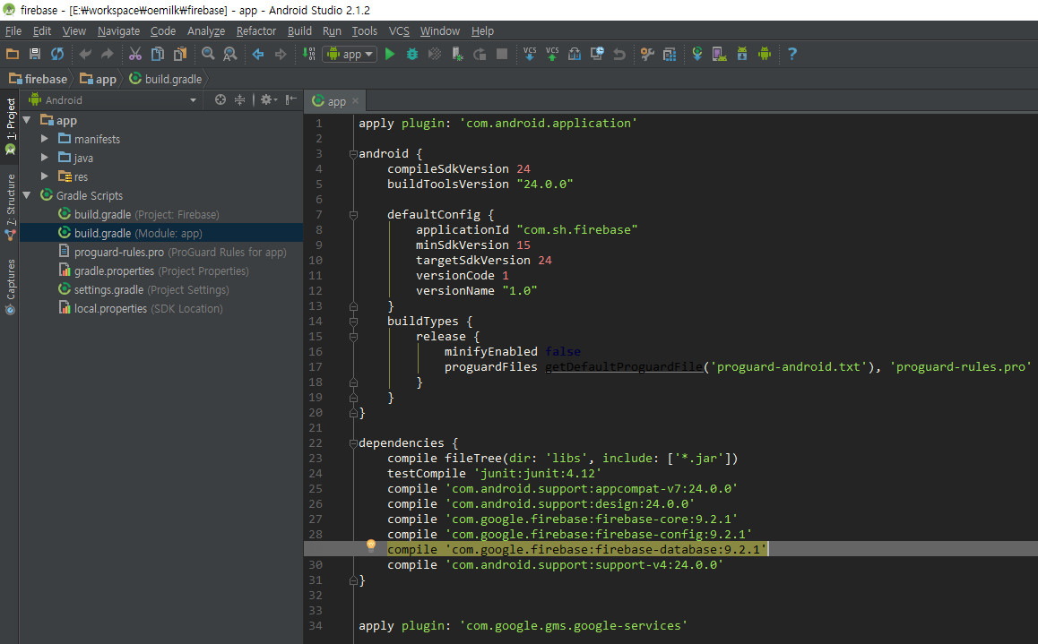Image resolution: width=1038 pixels, height=644 pixels.
Task: Click the Replace magnifier icon
Action: point(229,55)
